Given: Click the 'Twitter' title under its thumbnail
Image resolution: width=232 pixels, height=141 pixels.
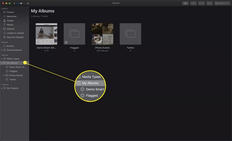Looking at the screenshot, I should 130,48.
